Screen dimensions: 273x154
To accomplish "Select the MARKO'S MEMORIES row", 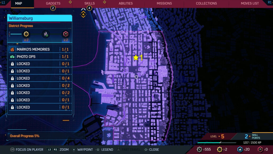I will (40, 49).
